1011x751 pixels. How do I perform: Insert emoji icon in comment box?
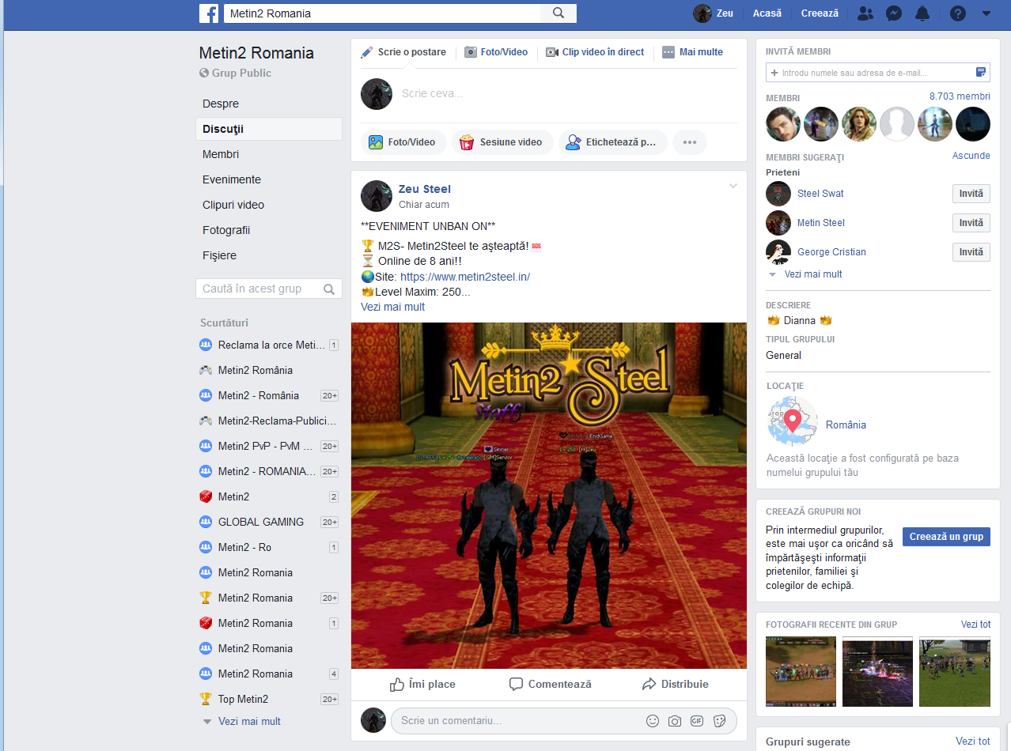(x=653, y=721)
